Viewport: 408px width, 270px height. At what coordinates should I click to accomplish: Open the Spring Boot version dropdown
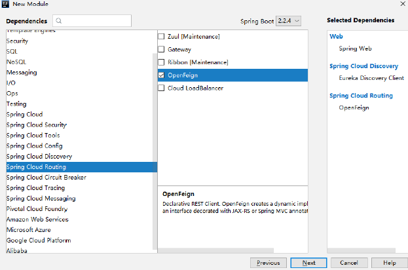click(288, 21)
